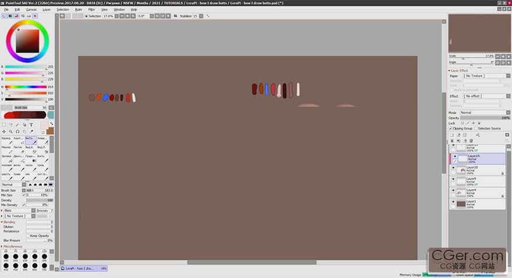Show the color wheel panel icon
The image size is (512, 278).
coord(4,16)
